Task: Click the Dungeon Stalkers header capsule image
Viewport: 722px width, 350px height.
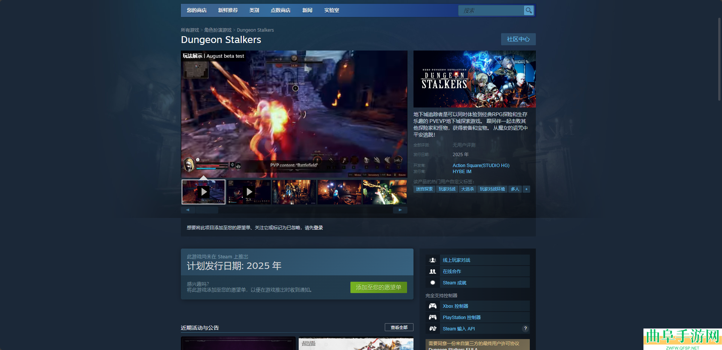Action: pyautogui.click(x=475, y=79)
